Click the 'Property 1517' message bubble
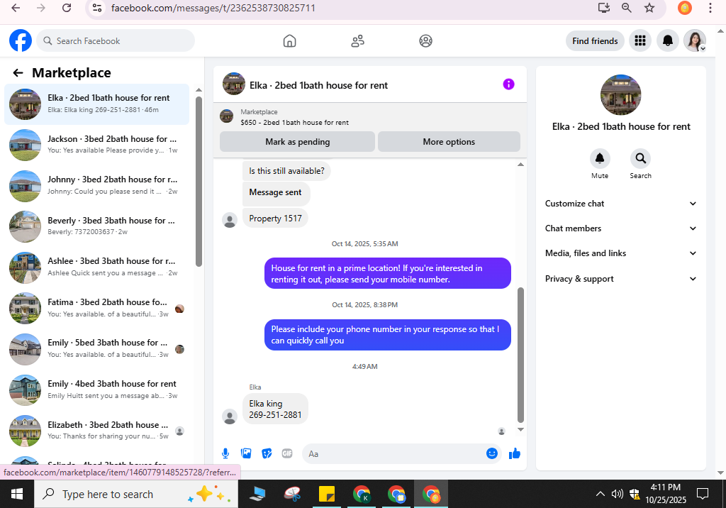Viewport: 726px width, 508px height. click(x=275, y=219)
